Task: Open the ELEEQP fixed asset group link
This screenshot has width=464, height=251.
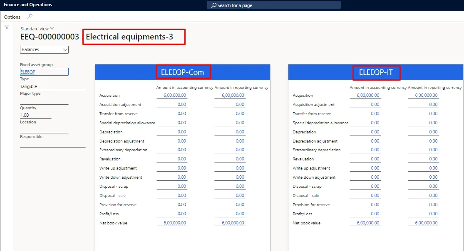Action: (x=28, y=72)
